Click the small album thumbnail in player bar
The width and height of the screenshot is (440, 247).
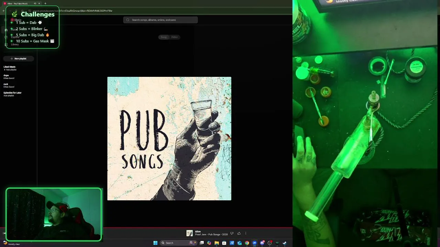(x=189, y=233)
